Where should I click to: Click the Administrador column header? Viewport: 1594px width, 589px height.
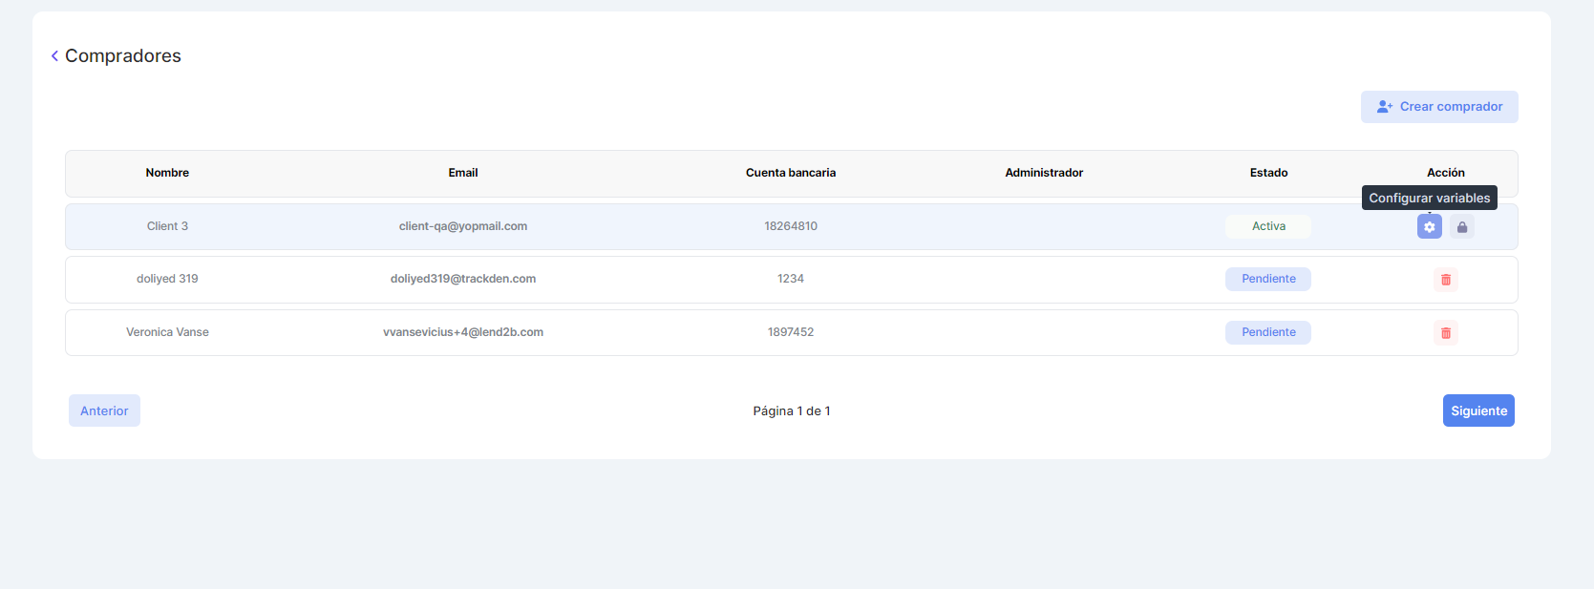point(1043,173)
